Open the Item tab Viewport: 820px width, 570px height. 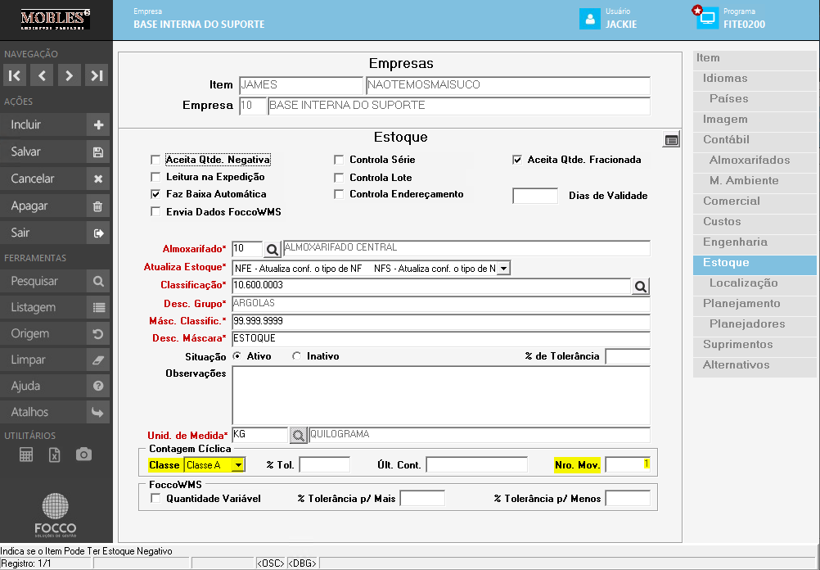(755, 58)
